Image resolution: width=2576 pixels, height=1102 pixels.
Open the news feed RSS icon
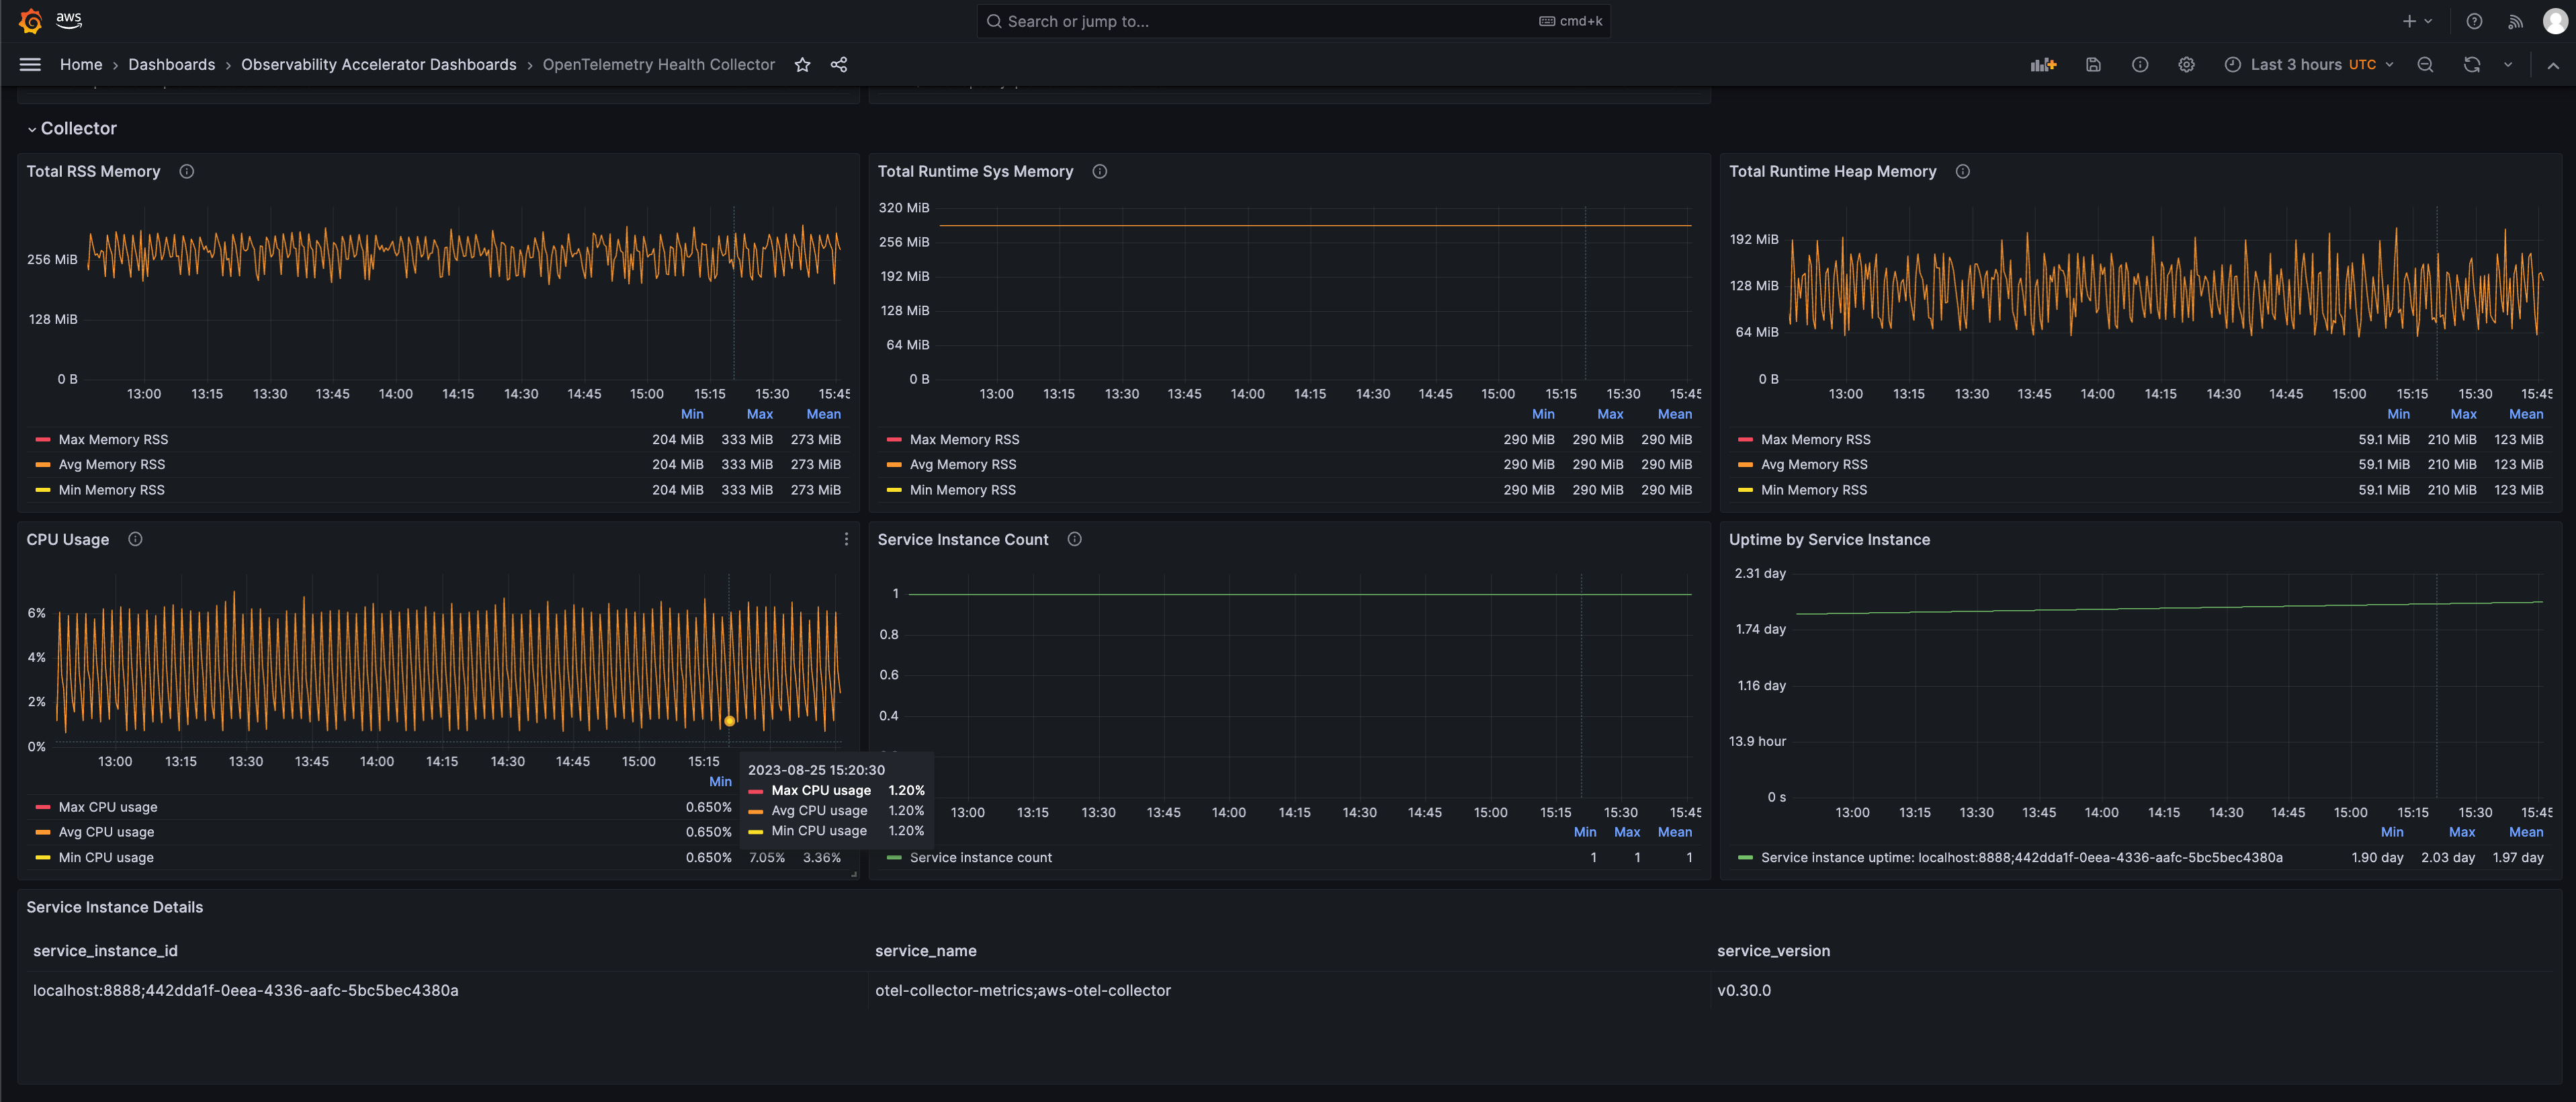(2515, 21)
